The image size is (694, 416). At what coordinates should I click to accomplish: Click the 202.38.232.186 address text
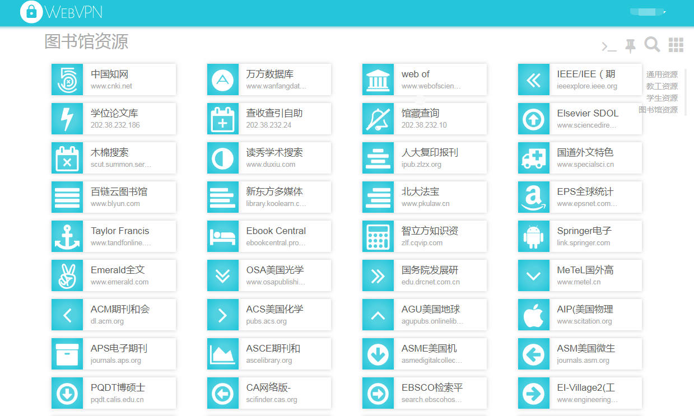click(115, 125)
